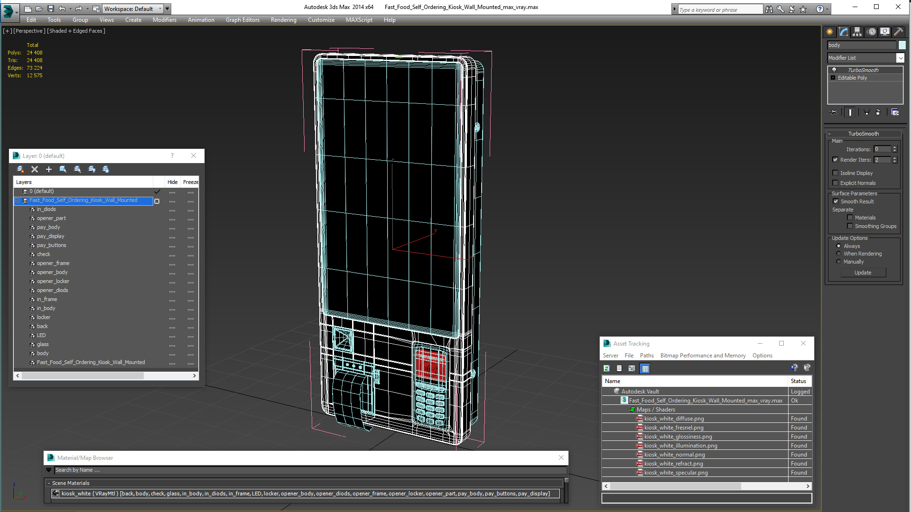Enable the Isoline Display checkbox
The height and width of the screenshot is (512, 911).
pos(836,173)
